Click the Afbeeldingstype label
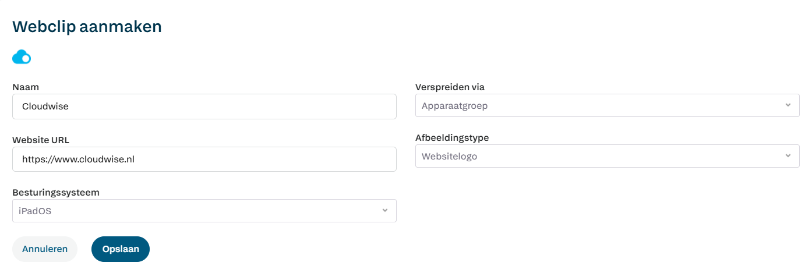This screenshot has width=805, height=273. pos(452,138)
